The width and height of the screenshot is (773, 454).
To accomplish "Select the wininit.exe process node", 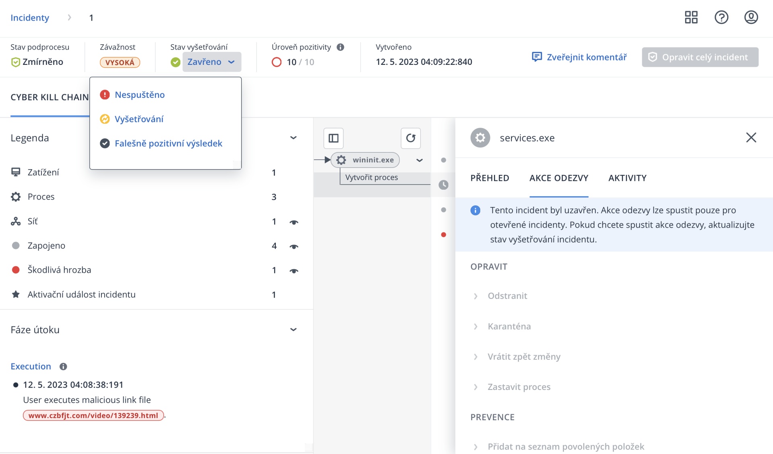I will point(365,160).
